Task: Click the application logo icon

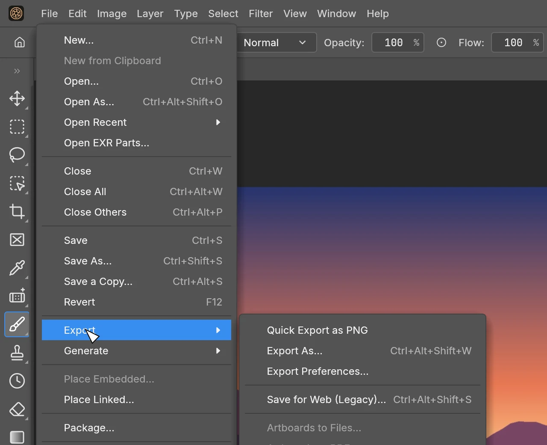Action: [x=16, y=13]
